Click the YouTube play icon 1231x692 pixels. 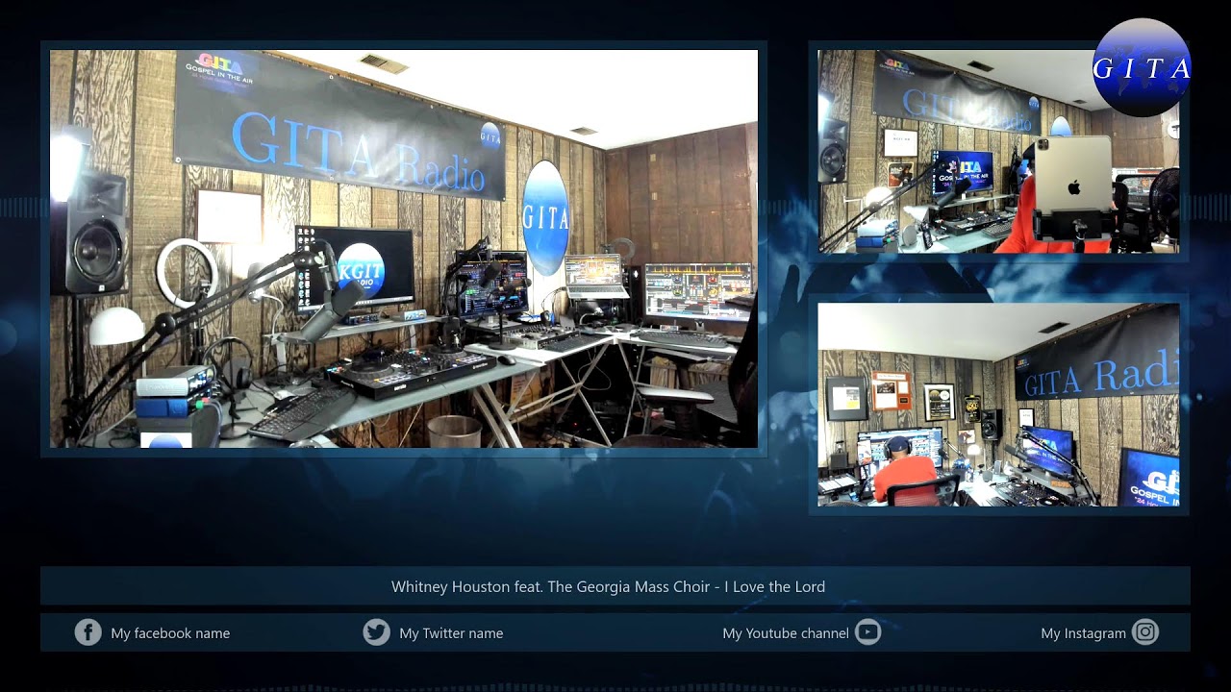(867, 632)
